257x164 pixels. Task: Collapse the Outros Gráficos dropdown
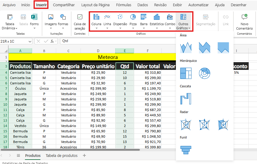(x=183, y=22)
